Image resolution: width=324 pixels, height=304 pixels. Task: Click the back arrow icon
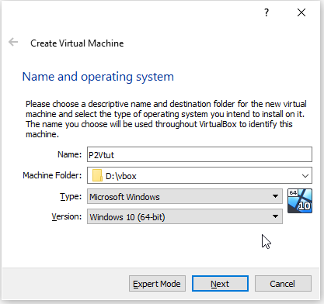pos(13,42)
